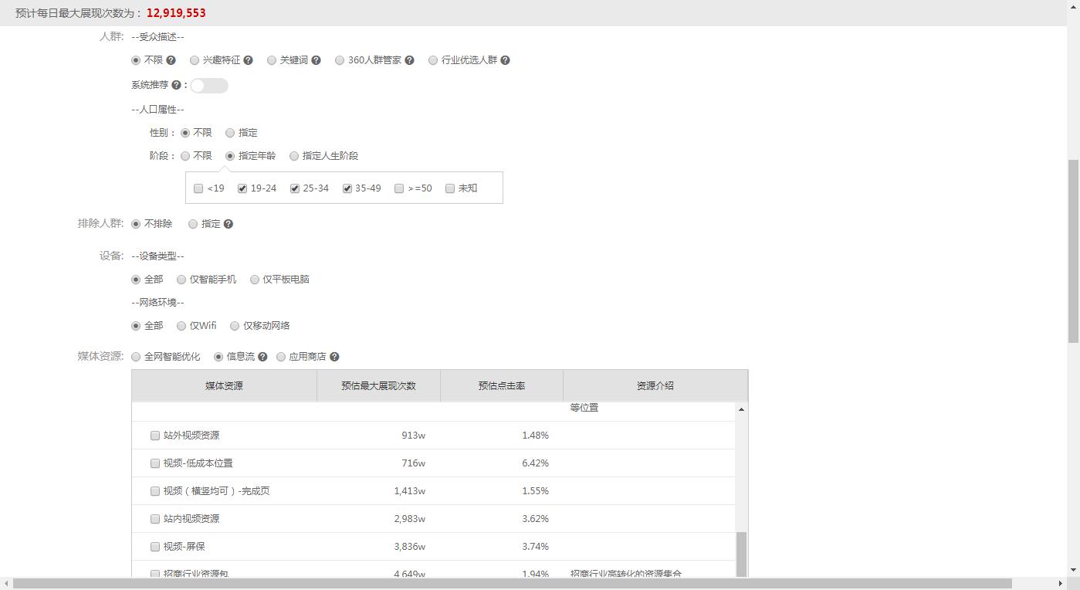Viewport: 1080px width, 590px height.
Task: Toggle the 系统推荐 switch
Action: click(x=209, y=86)
